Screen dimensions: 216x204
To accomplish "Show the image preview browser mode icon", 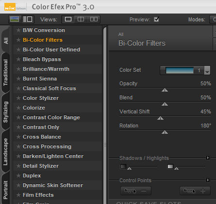I will (15, 19).
